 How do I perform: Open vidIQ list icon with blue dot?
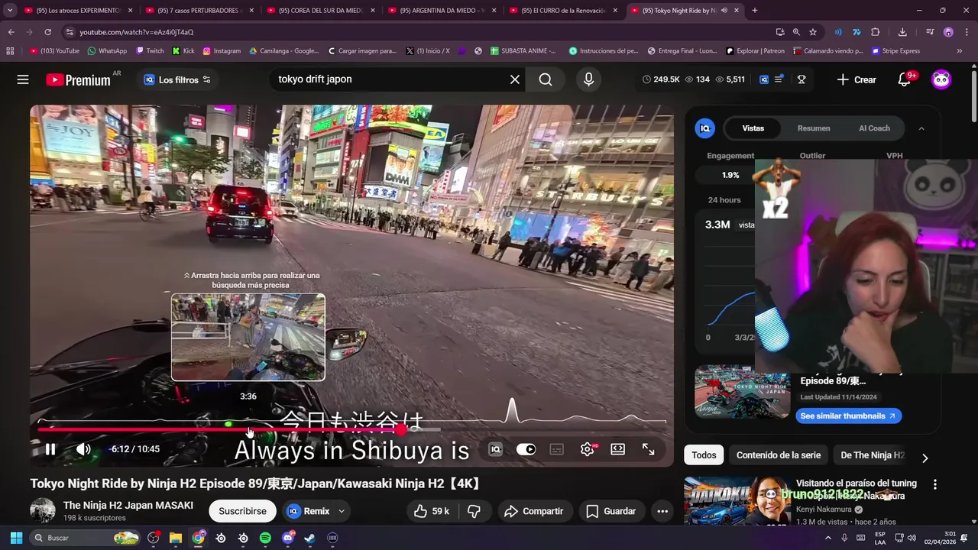coord(779,79)
